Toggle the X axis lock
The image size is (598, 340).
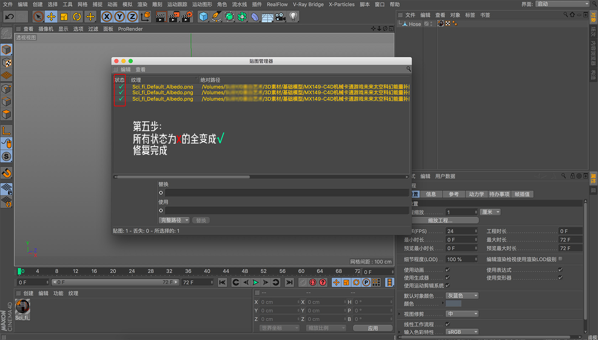(106, 17)
